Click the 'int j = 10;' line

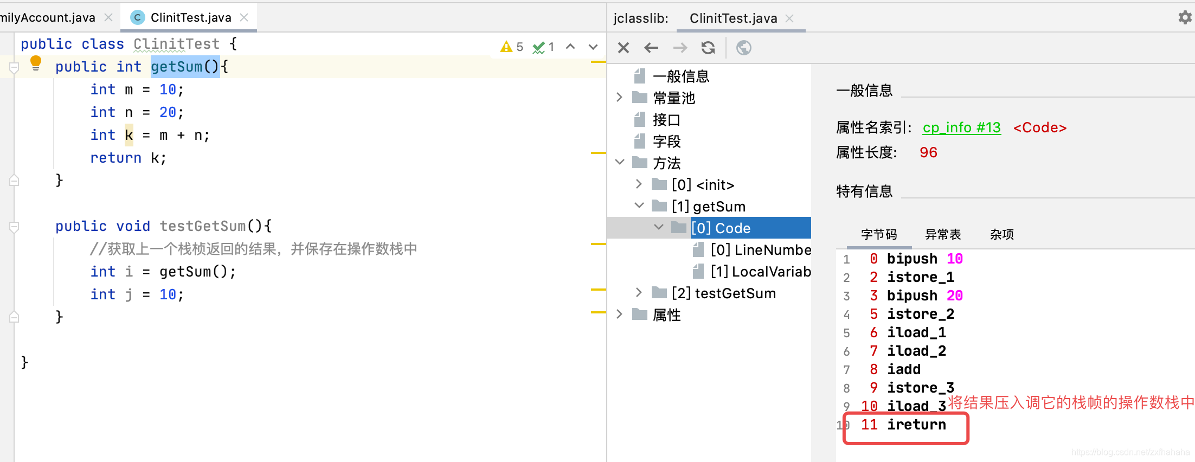tap(137, 294)
